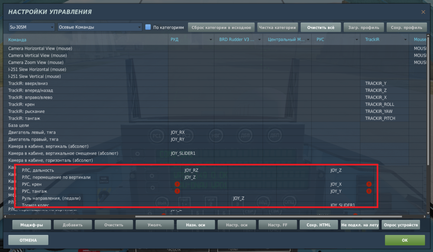Expand the Центральный М... column arrow
The image size is (433, 252).
(308, 40)
